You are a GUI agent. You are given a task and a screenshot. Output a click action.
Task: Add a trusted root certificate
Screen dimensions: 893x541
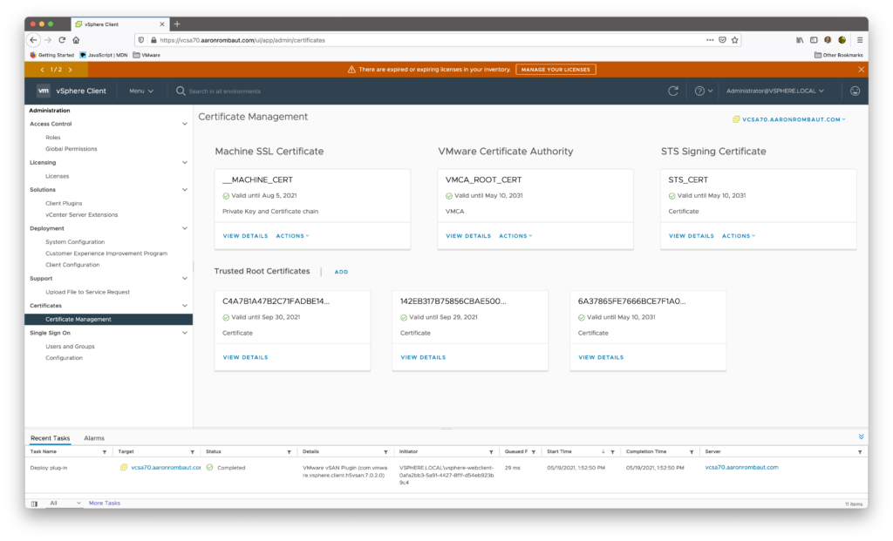(x=341, y=272)
